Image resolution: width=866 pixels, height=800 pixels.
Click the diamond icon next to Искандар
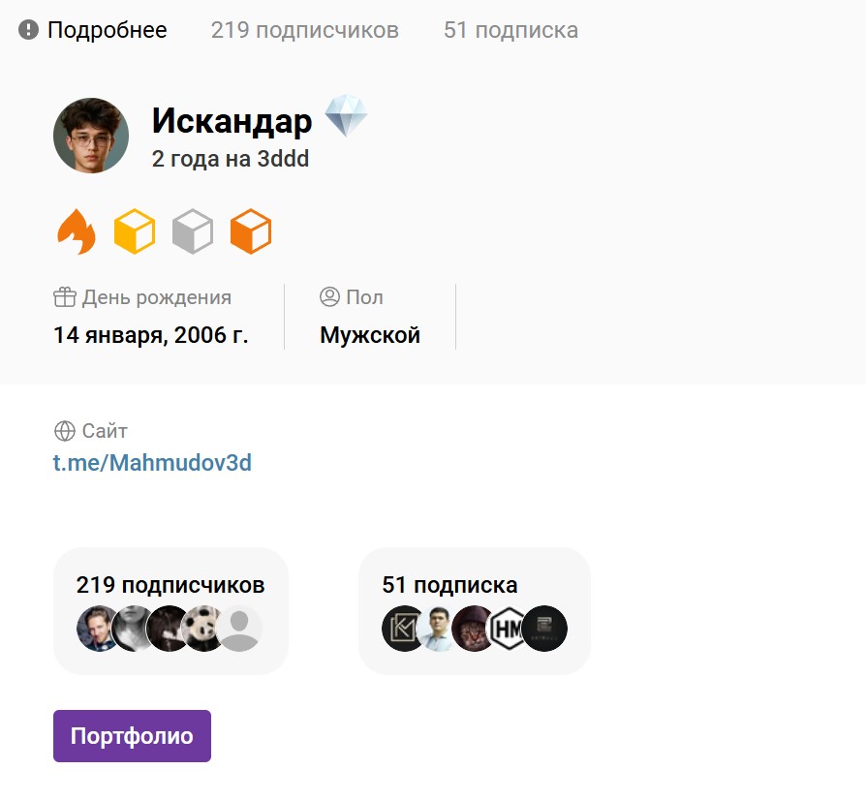346,117
